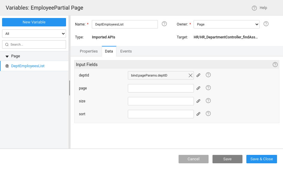Click the bind link icon for sort

[198, 114]
